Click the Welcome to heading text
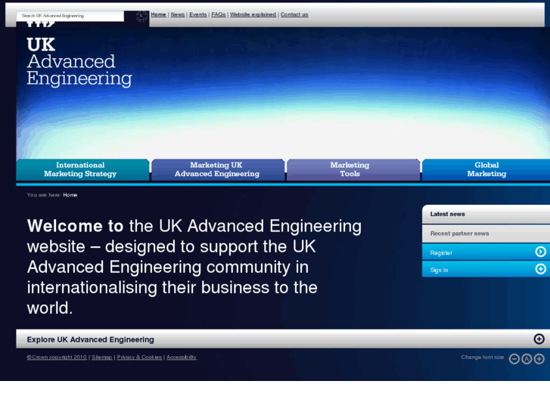Viewport: 550px width, 412px height. 75,226
